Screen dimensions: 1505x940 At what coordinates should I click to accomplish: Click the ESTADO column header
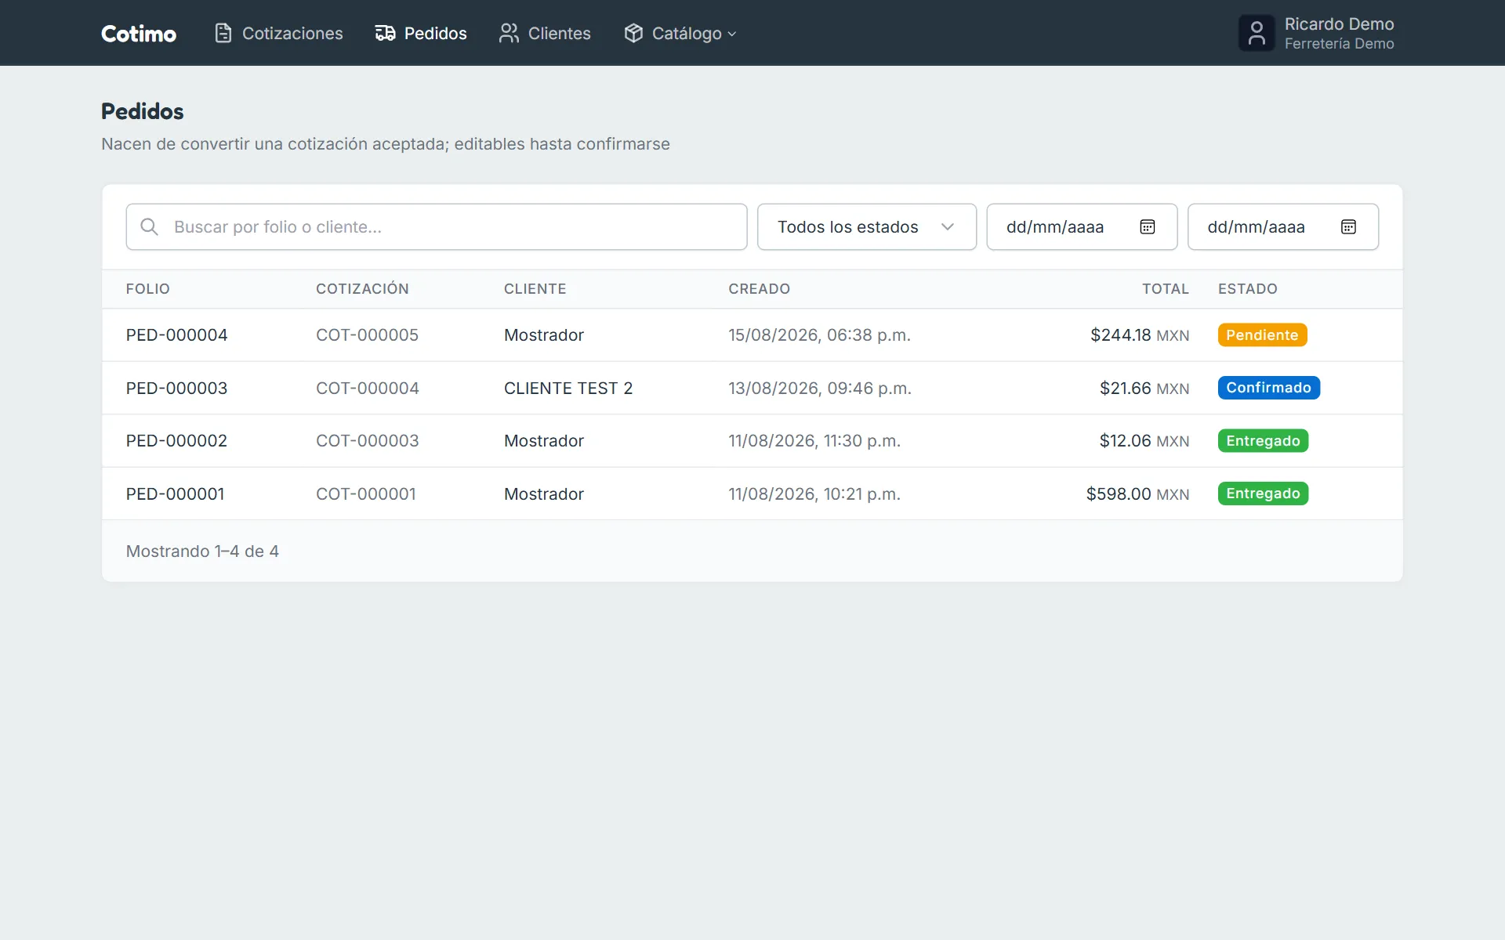tap(1248, 289)
